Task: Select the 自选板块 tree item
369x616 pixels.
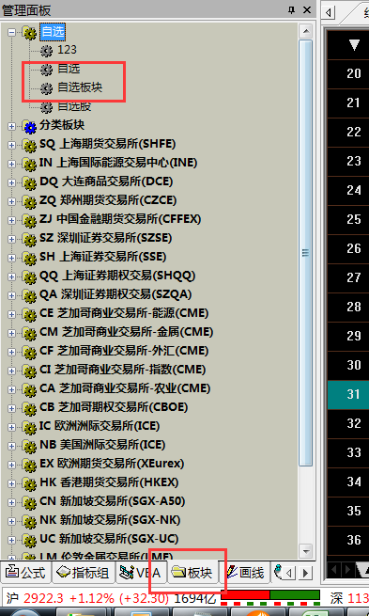Action: pos(80,87)
